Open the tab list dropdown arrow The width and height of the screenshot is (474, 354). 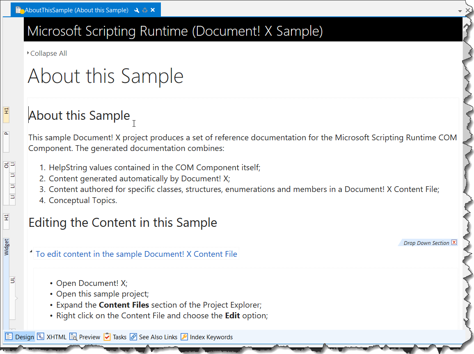460,11
